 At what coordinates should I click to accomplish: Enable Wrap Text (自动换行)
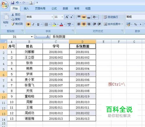click(x=111, y=17)
